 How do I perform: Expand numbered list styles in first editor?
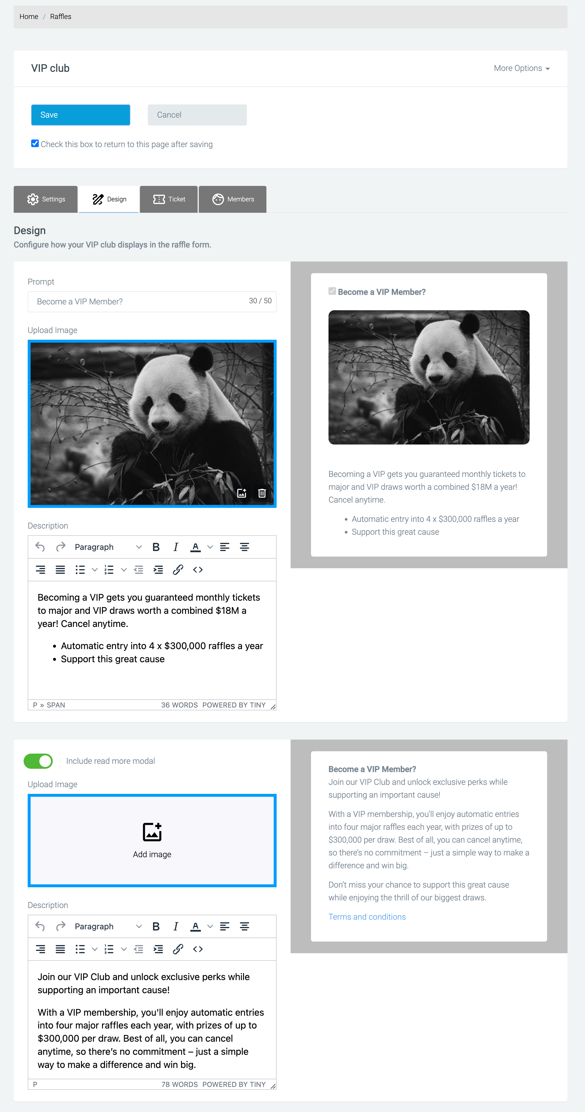click(x=124, y=570)
